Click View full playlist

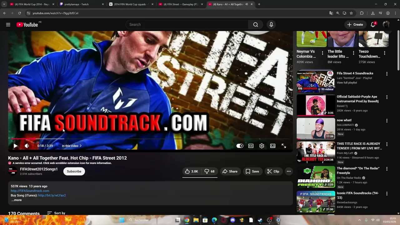[x=347, y=82]
